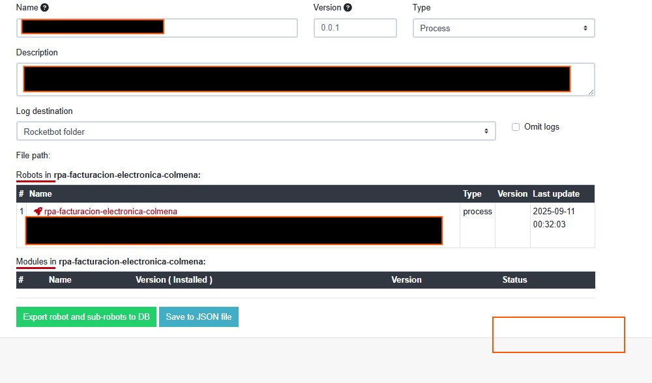Open the Type dropdown showing Process

pos(503,28)
